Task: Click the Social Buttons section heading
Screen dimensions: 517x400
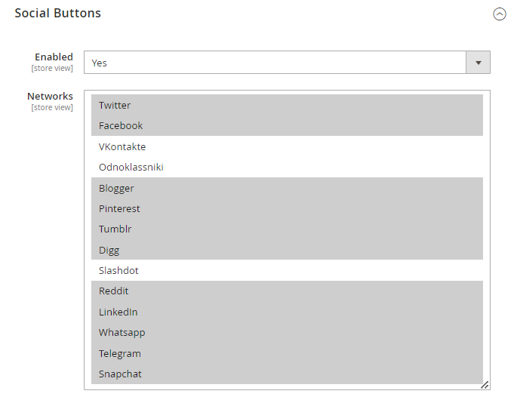Action: tap(57, 13)
